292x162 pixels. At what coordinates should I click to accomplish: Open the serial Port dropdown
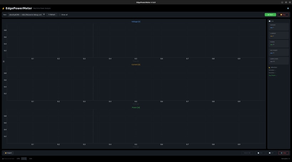pos(26,15)
